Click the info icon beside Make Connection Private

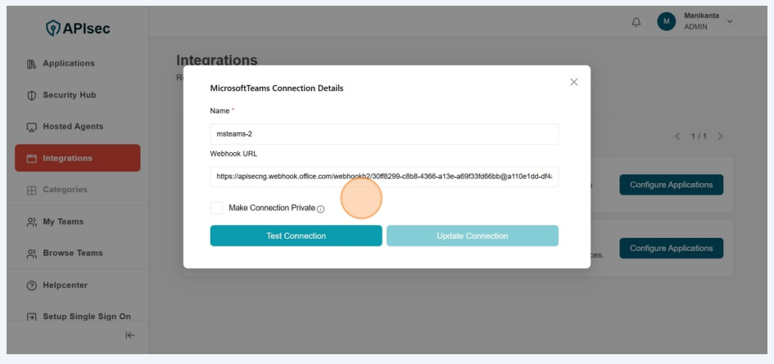(320, 209)
